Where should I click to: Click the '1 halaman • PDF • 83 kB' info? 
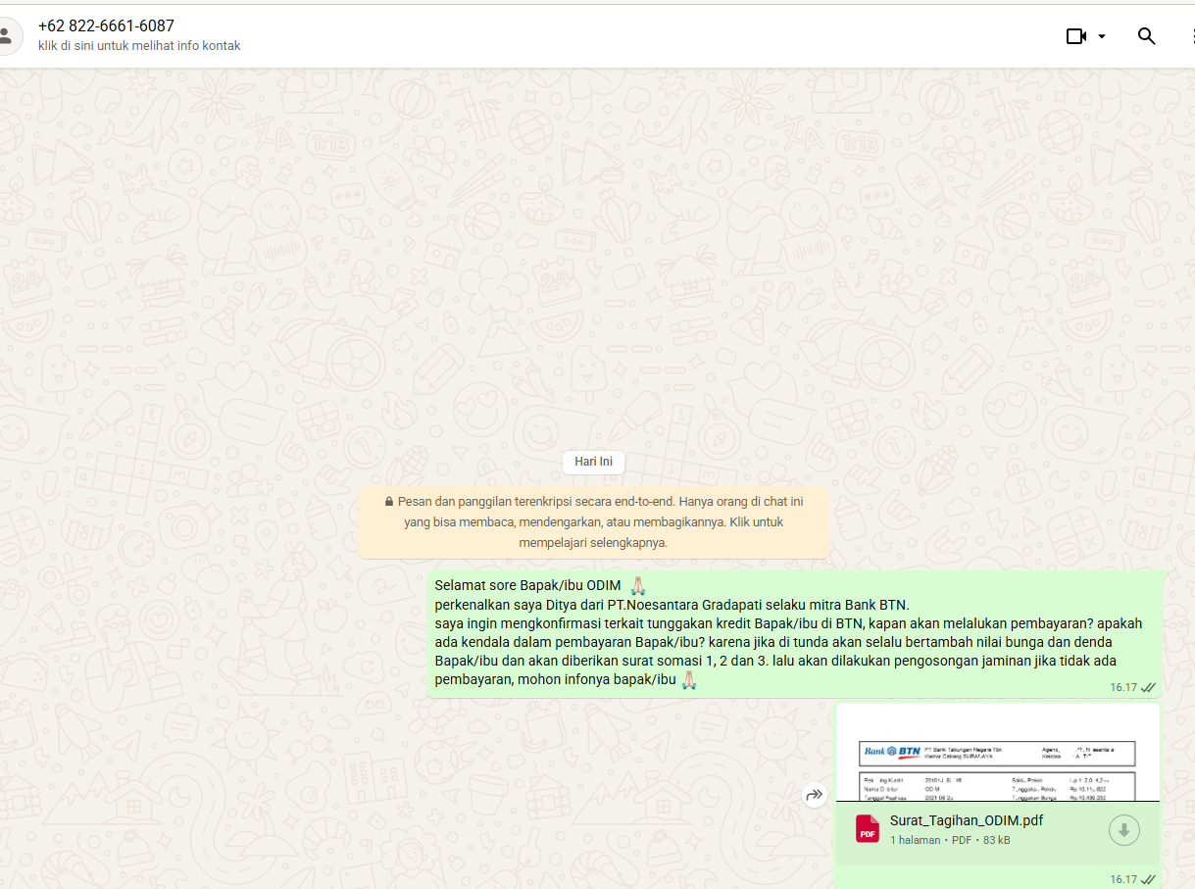[950, 840]
